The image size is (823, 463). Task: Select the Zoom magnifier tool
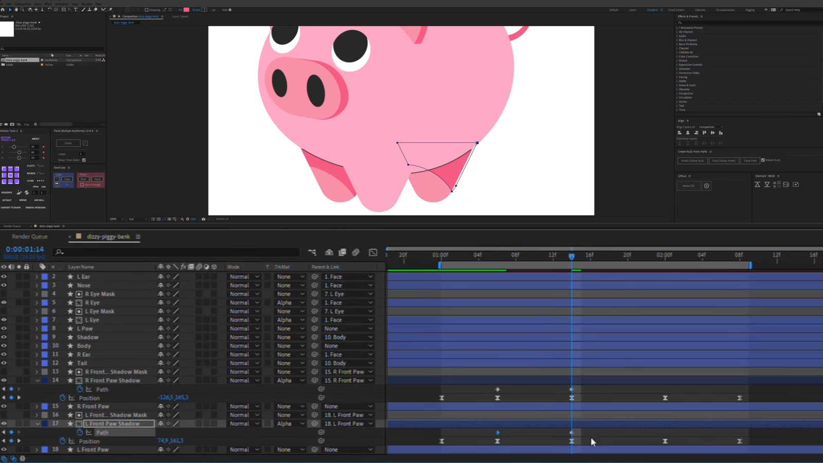[22, 9]
